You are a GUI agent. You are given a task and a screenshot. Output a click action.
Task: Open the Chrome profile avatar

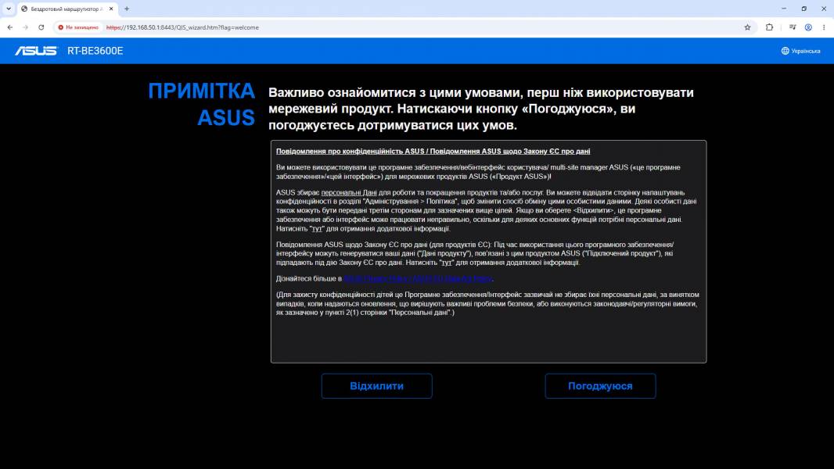(808, 27)
